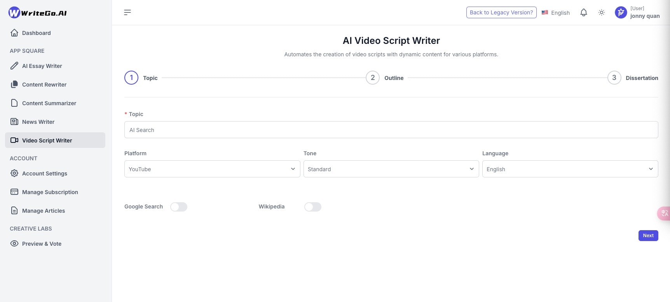Focus the Topic AI Search input field
This screenshot has height=302, width=670.
[391, 130]
